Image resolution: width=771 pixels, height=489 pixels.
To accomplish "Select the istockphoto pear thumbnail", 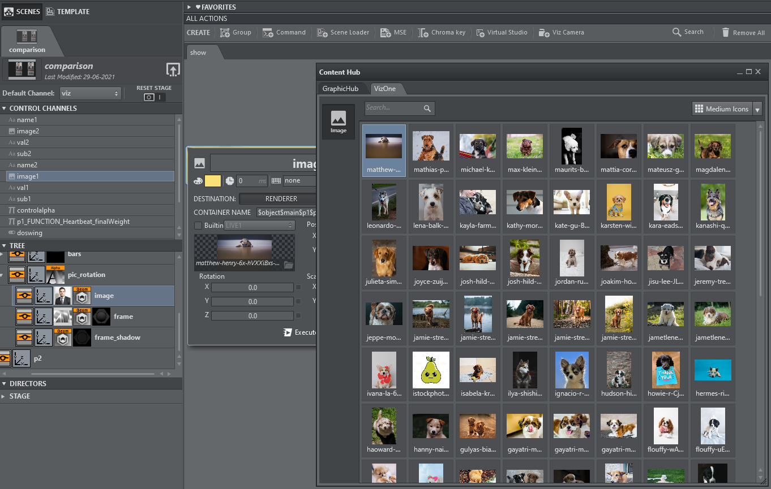I will (x=431, y=371).
